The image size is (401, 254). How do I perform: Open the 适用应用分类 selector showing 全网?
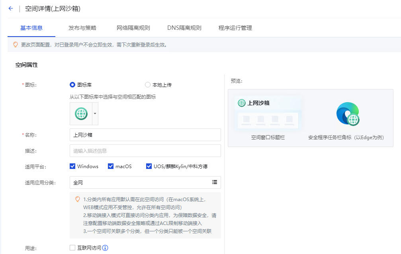(140, 182)
